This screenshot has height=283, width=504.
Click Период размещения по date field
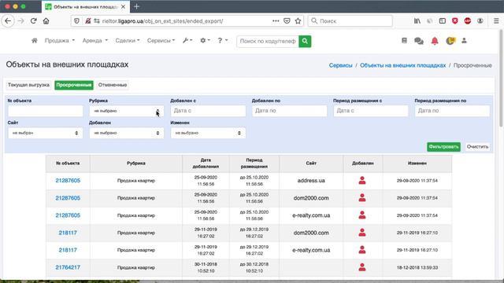click(452, 111)
